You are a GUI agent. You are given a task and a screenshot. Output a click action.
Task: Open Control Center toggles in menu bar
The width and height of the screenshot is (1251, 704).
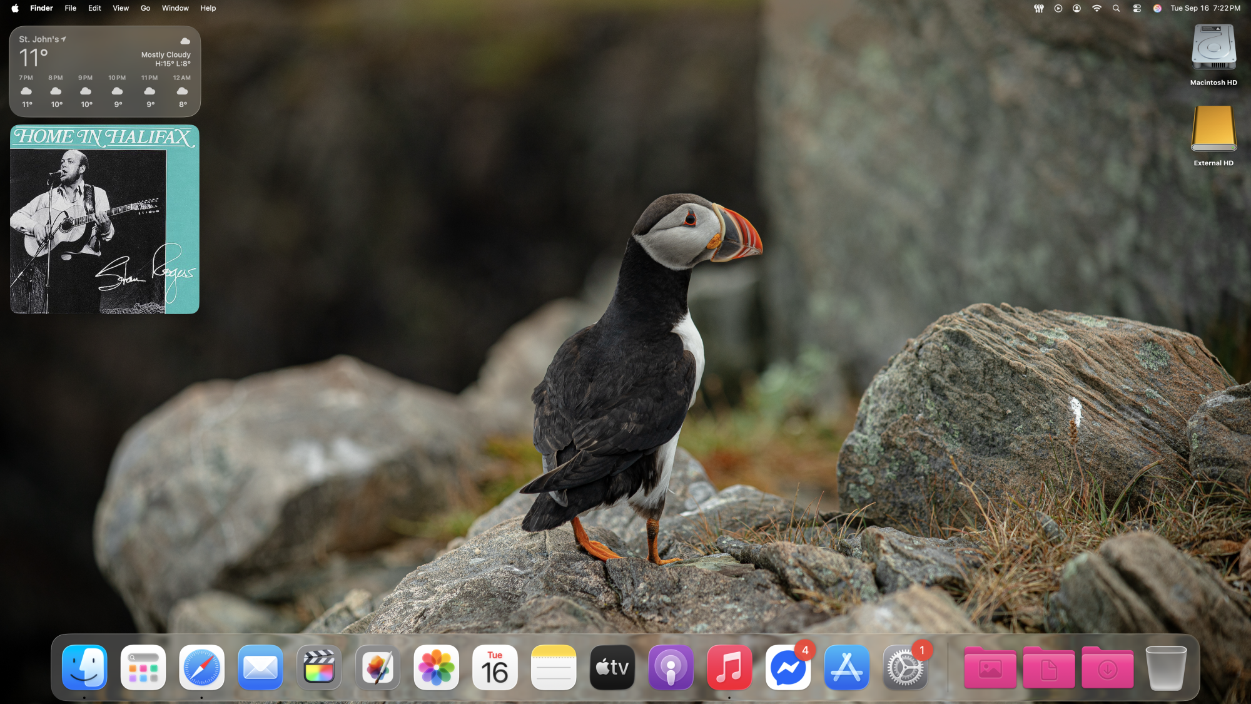(x=1137, y=8)
